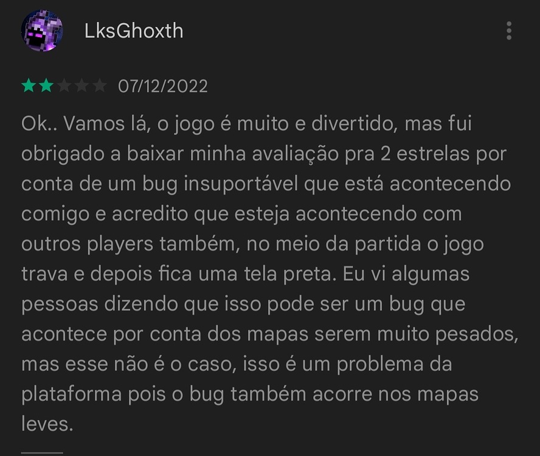Select the LksGhoxth username
This screenshot has height=456, width=540.
click(x=134, y=30)
